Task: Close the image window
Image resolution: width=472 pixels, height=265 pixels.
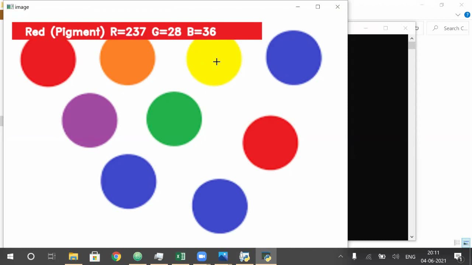Action: pyautogui.click(x=337, y=7)
